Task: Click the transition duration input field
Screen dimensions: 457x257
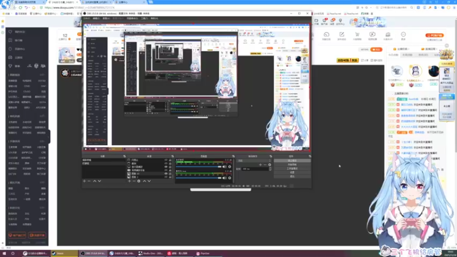Action: [255, 168]
